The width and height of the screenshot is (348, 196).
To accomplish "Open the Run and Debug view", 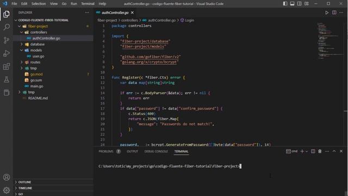I will 7,53.
